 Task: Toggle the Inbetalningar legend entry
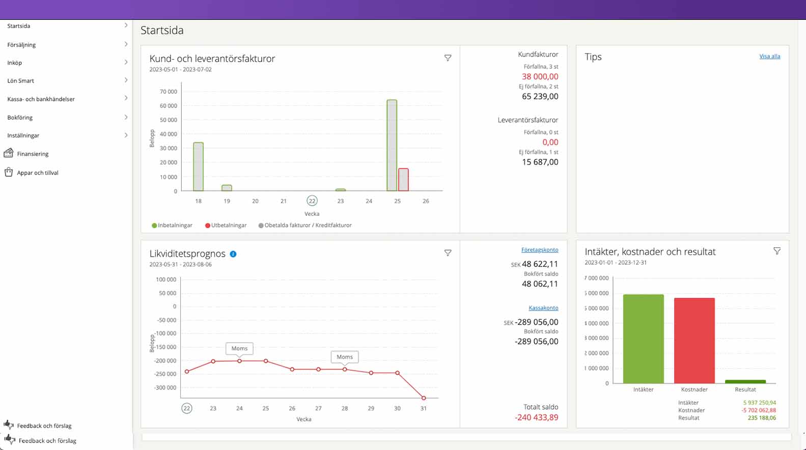tap(172, 225)
